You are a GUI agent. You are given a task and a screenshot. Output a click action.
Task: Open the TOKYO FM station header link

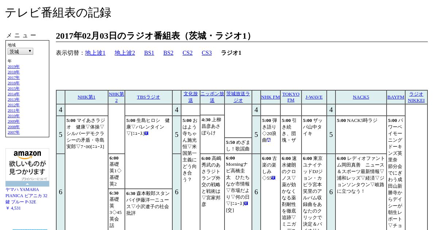pos(291,97)
